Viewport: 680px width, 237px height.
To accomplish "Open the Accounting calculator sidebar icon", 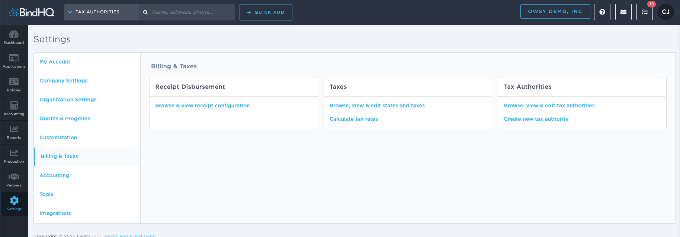I will tap(14, 108).
